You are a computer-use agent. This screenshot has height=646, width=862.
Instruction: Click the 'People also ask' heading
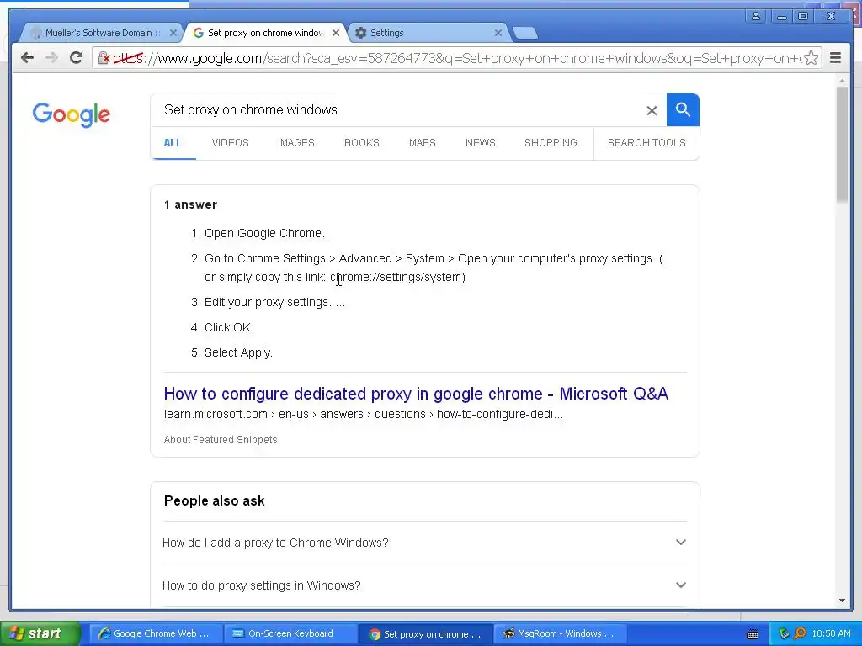(215, 501)
